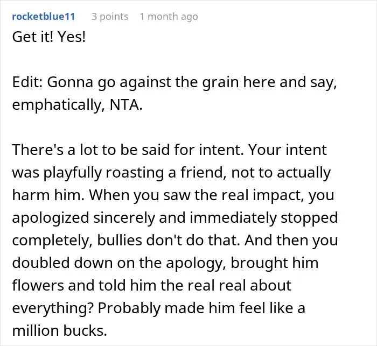
Task: Click the word 'Edit:' in the comment
Action: 27,82
